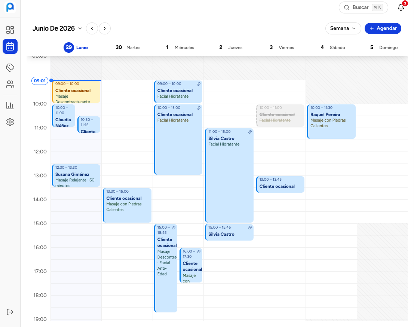Open the app logo home link

point(10,7)
